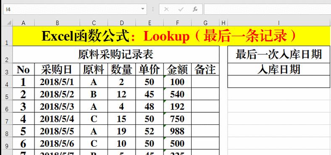
Task: Click the '采购日' heading cell
Action: 57,69
